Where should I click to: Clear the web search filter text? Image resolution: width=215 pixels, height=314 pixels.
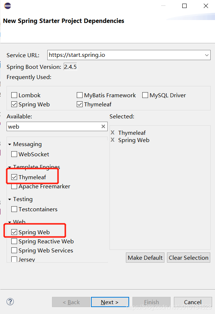[x=103, y=126]
